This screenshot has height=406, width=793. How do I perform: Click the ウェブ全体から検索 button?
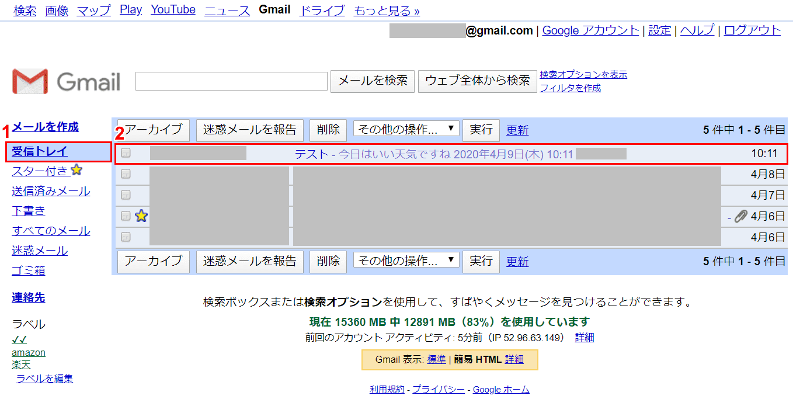point(478,81)
